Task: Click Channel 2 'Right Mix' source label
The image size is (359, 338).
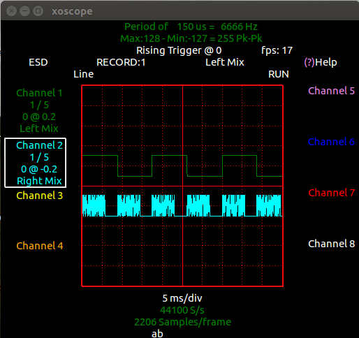Action: [x=39, y=181]
